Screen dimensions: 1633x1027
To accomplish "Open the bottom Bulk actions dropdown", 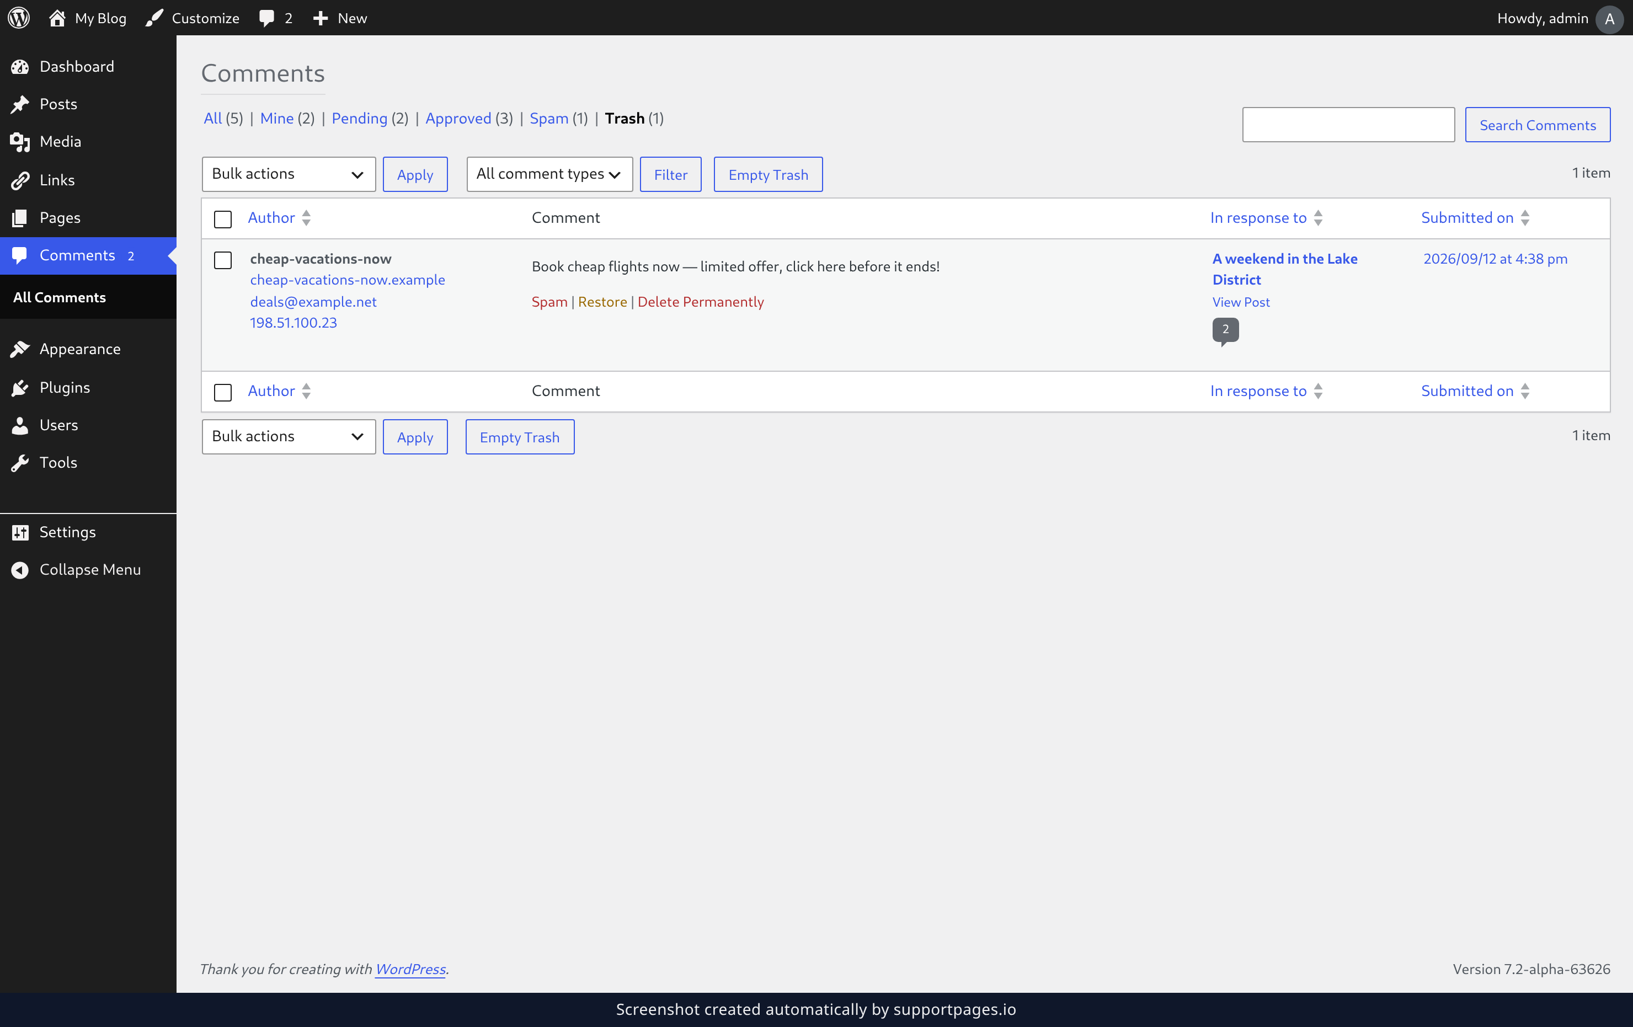I will (x=288, y=437).
